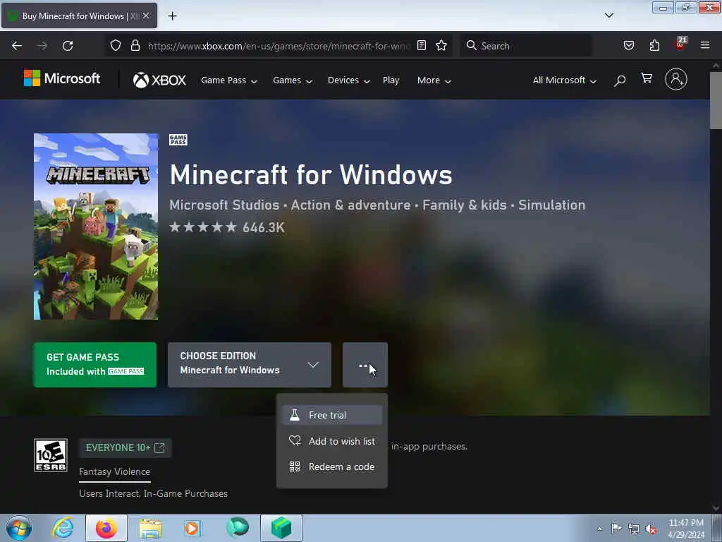This screenshot has height=542, width=722.
Task: Open the Pocket save icon
Action: [x=628, y=45]
